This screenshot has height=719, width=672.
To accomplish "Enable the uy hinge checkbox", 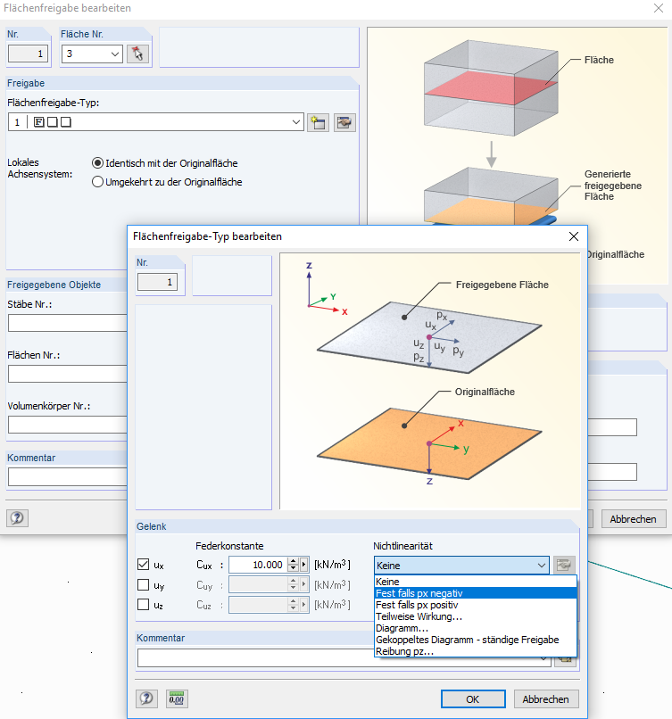I will (x=143, y=584).
